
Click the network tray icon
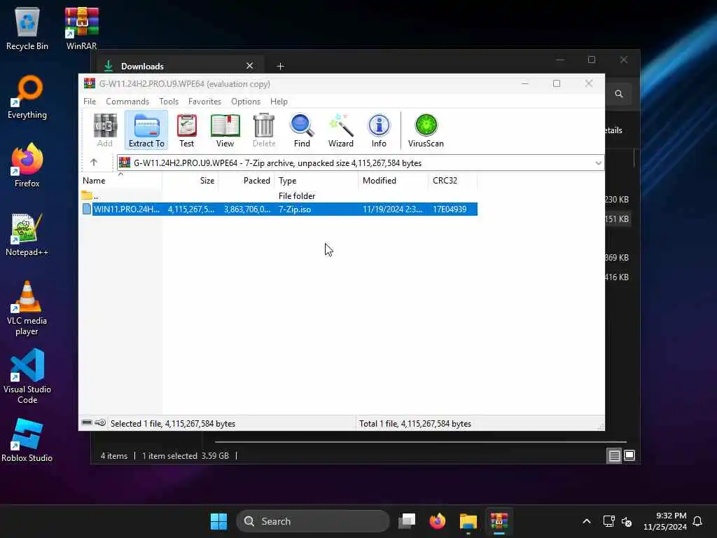click(608, 521)
